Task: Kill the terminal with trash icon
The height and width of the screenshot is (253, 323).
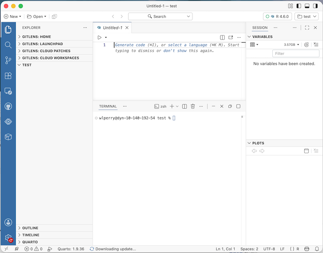Action: click(192, 106)
